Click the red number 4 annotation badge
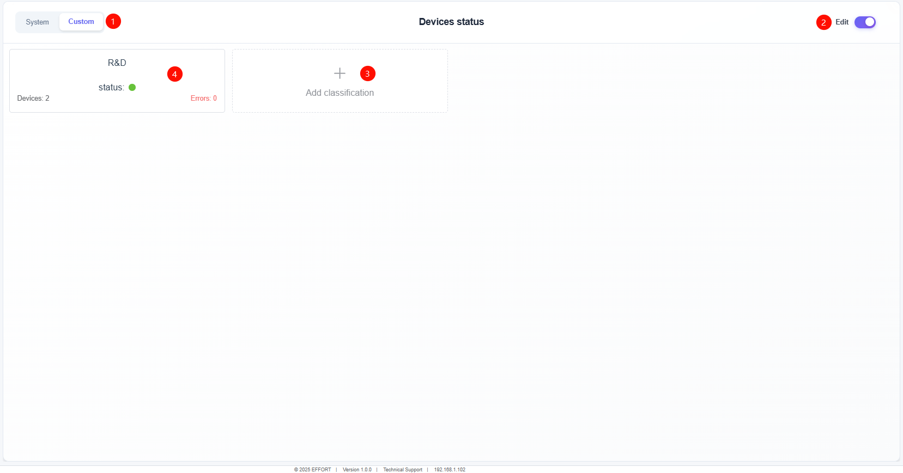Viewport: 903px width, 473px height. 174,74
